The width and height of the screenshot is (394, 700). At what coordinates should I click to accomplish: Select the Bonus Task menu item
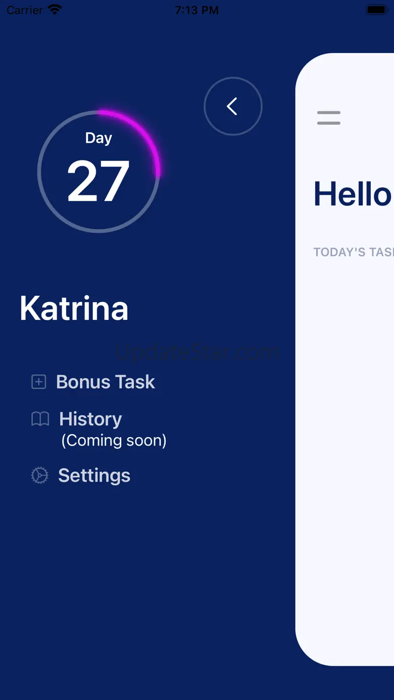coord(93,382)
